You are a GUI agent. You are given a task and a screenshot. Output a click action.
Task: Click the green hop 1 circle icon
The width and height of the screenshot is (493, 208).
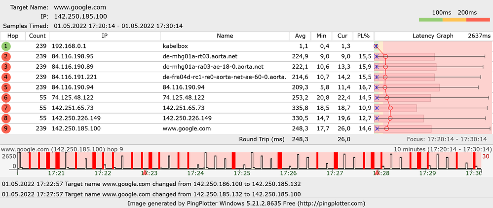pos(6,46)
